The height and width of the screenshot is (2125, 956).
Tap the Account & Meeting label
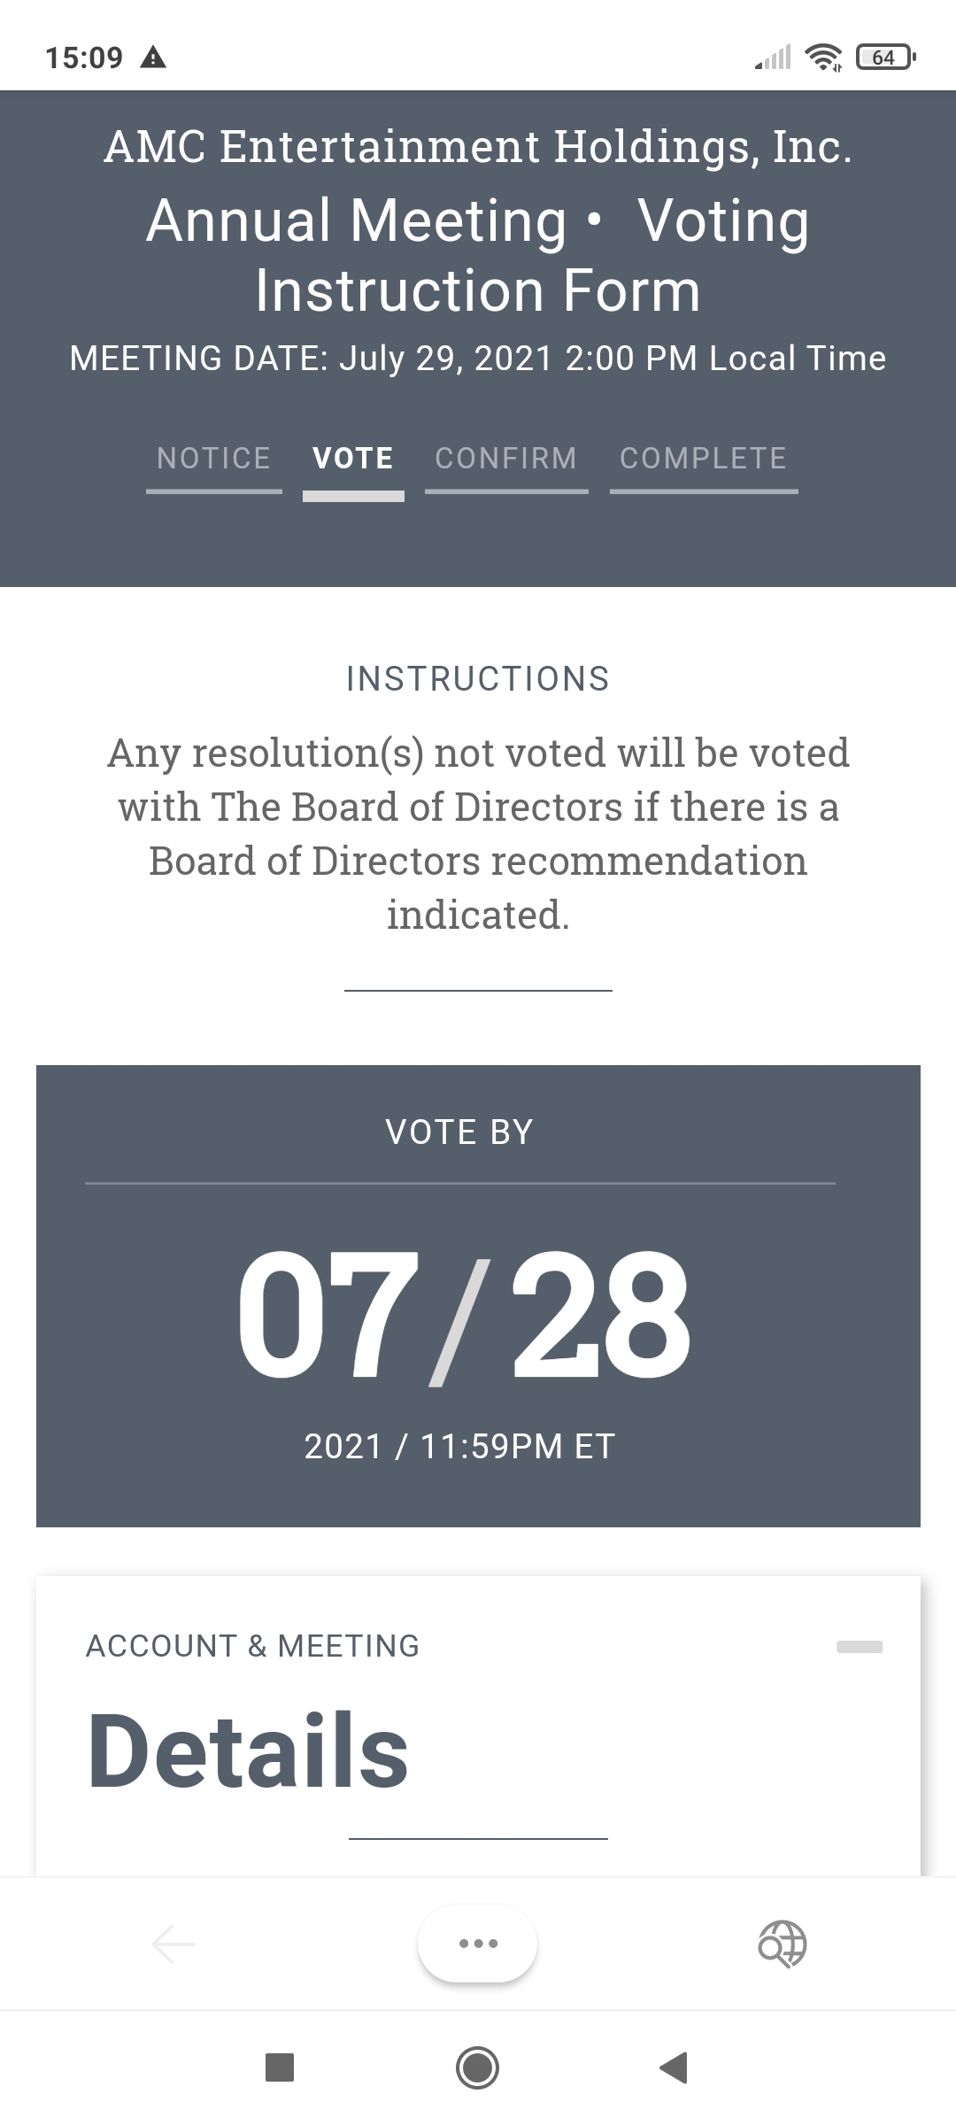[x=253, y=1646]
